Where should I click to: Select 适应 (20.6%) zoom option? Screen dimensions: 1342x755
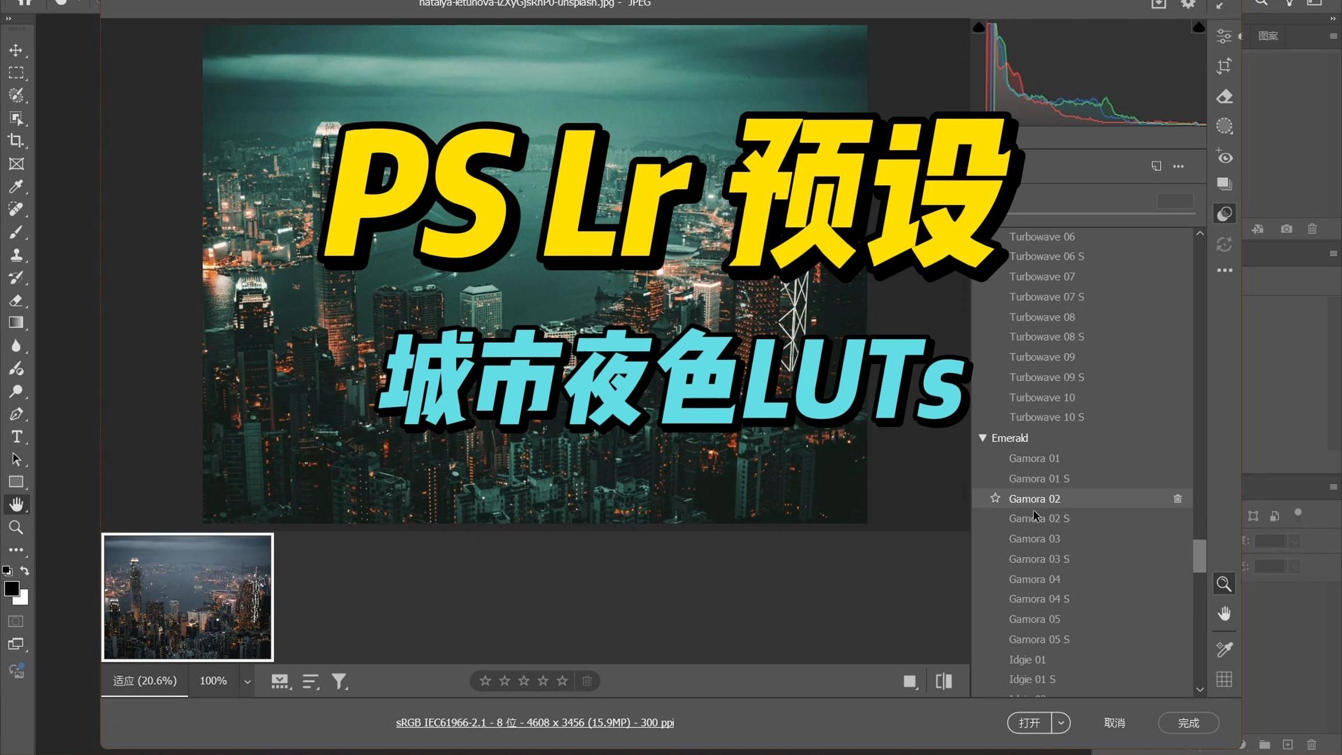144,680
